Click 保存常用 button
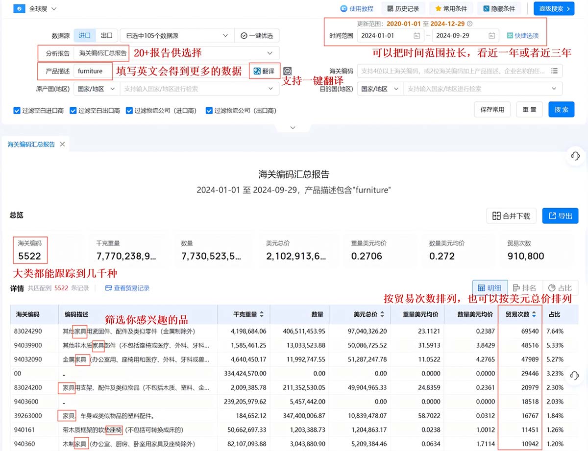588x451 pixels. coord(492,110)
